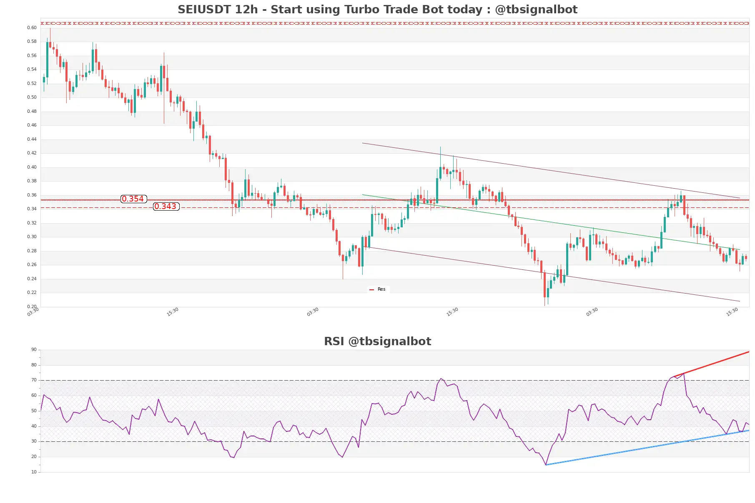Image resolution: width=755 pixels, height=503 pixels.
Task: Click the 0.42 price axis label
Action: (32, 153)
